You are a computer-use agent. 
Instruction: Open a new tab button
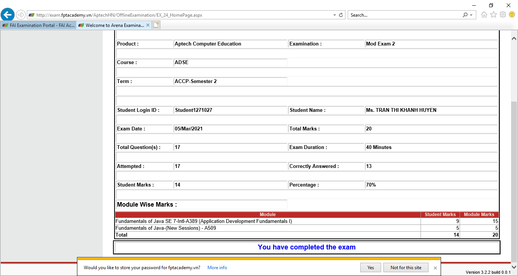click(156, 25)
